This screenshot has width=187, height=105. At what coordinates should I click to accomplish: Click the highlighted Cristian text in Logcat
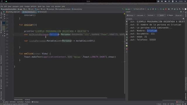pyautogui.click(x=152, y=31)
